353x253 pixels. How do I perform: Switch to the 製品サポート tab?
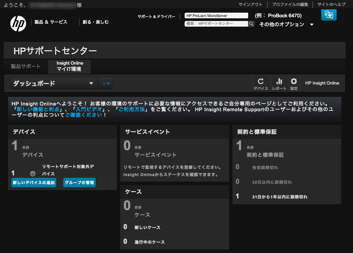(26, 66)
